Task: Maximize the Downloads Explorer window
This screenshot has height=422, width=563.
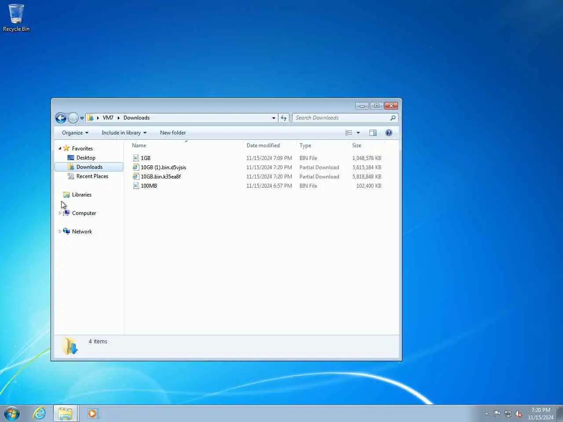Action: pyautogui.click(x=377, y=106)
